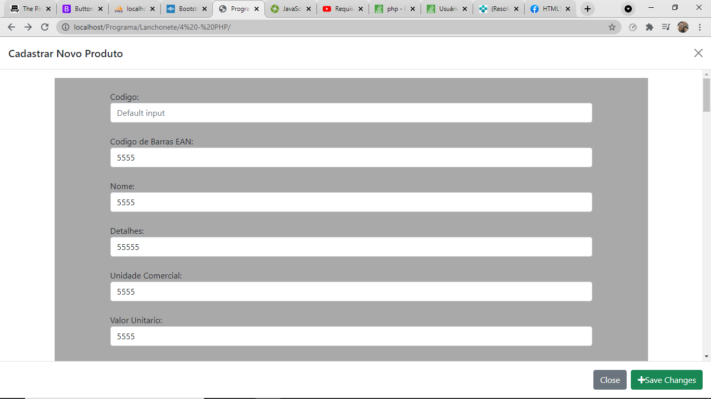Click the modal scrollbar up arrow
This screenshot has height=399, width=711.
pyautogui.click(x=706, y=74)
